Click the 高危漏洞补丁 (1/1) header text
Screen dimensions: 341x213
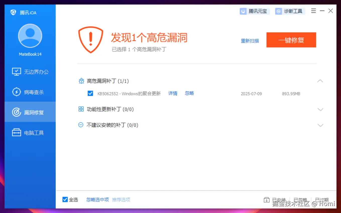(x=108, y=81)
